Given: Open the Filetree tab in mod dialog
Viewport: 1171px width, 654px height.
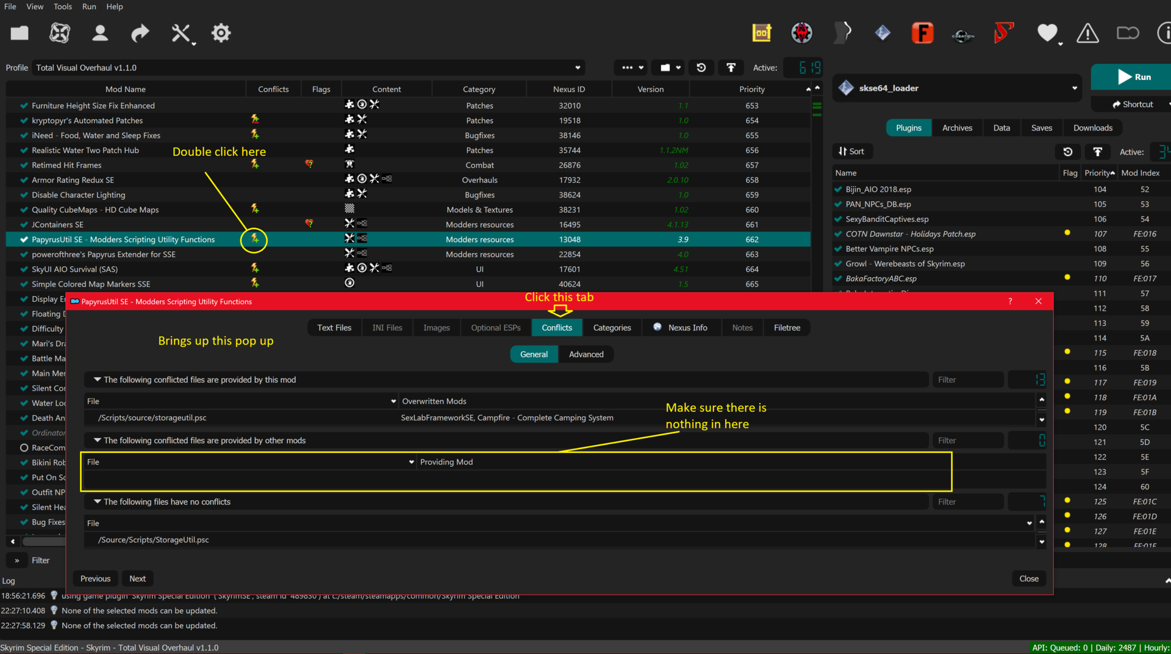Looking at the screenshot, I should click(787, 328).
